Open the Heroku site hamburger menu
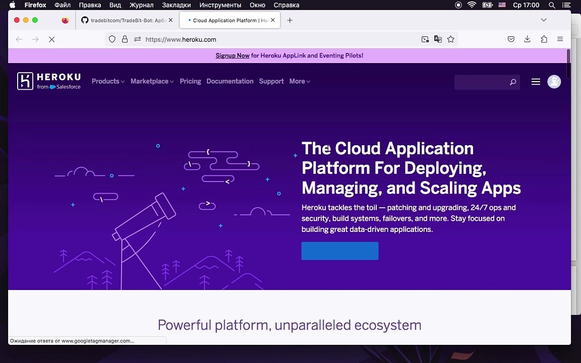 [x=536, y=82]
